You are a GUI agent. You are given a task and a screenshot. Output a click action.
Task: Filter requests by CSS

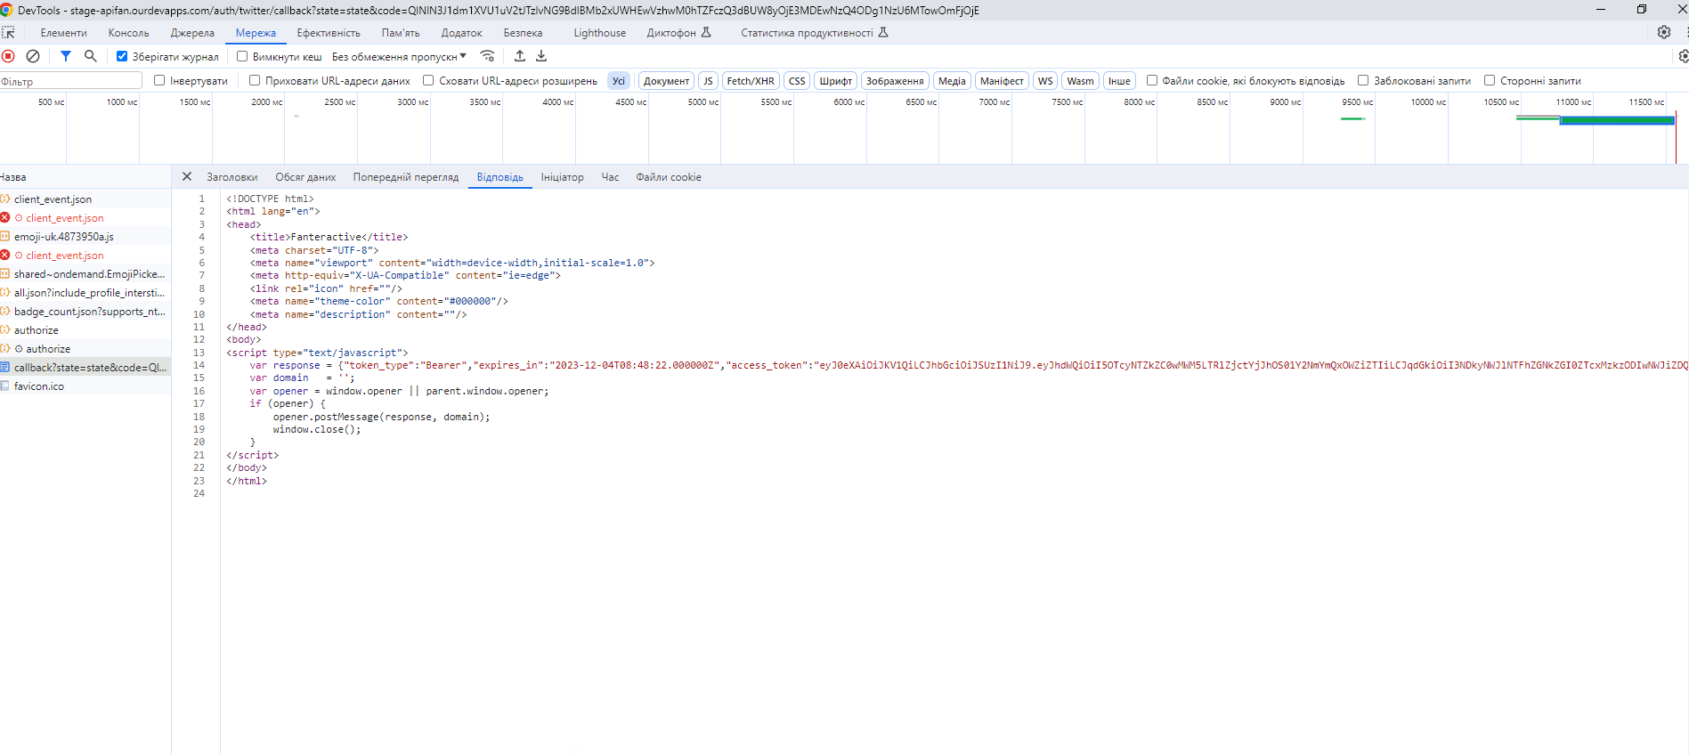tap(797, 81)
